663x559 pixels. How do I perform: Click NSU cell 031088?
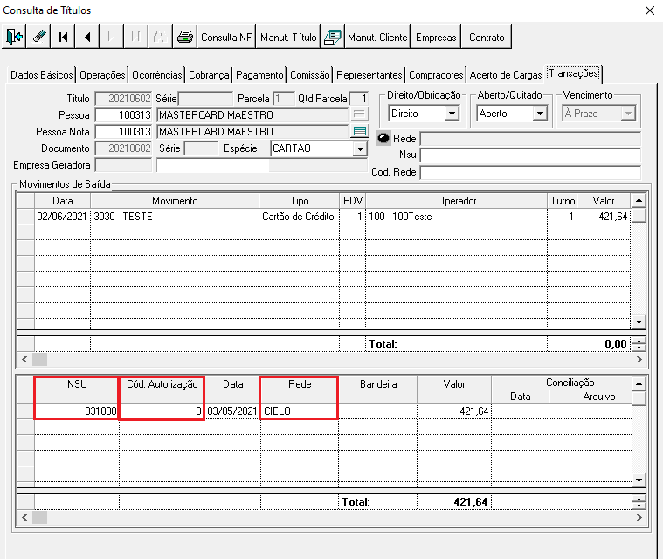coord(77,411)
